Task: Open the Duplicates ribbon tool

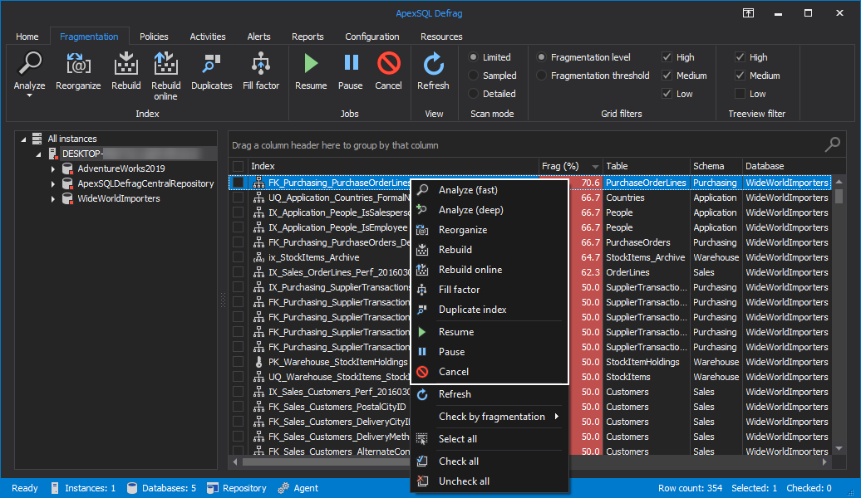Action: (x=211, y=64)
